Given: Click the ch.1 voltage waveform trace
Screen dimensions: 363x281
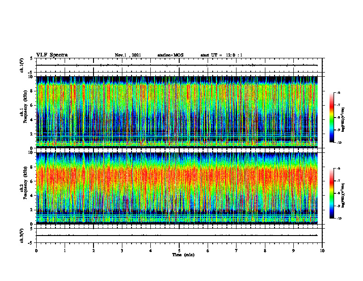Looking at the screenshot, I should pos(177,65).
